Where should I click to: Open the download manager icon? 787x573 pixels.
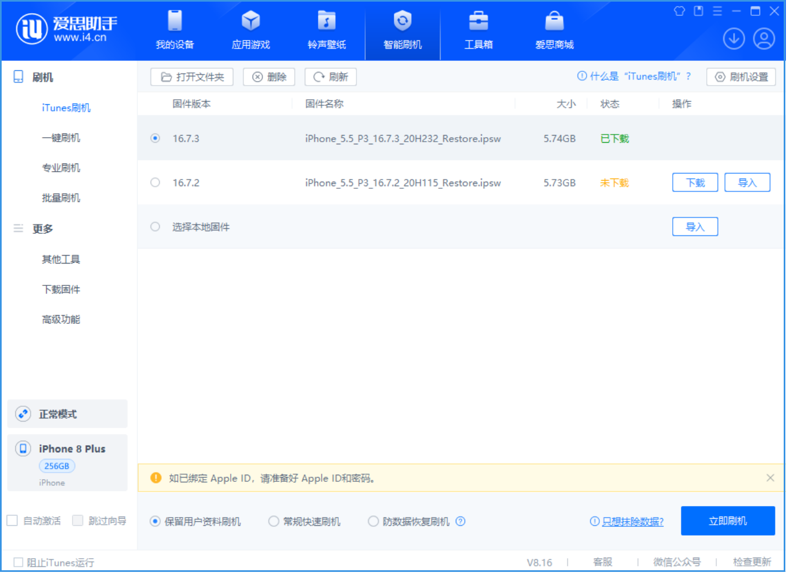point(734,38)
